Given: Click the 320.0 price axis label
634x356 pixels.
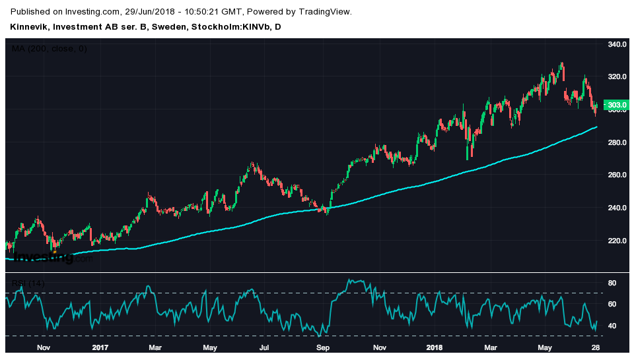Looking at the screenshot, I should tap(617, 76).
